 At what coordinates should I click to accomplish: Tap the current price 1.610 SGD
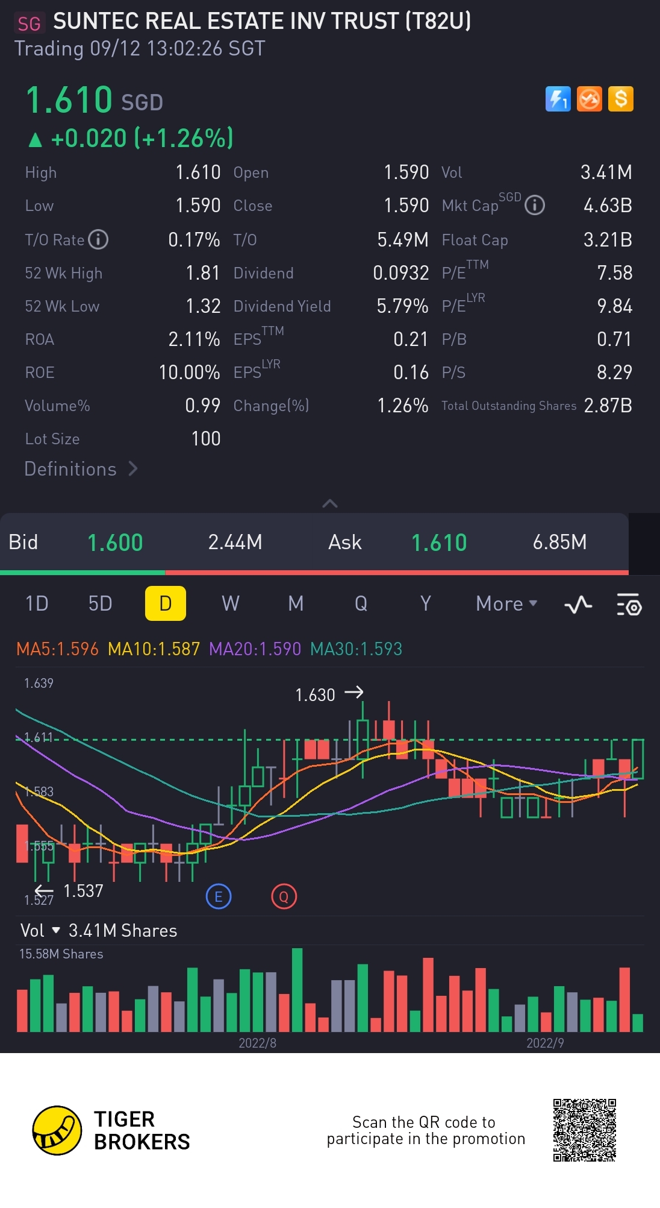95,100
